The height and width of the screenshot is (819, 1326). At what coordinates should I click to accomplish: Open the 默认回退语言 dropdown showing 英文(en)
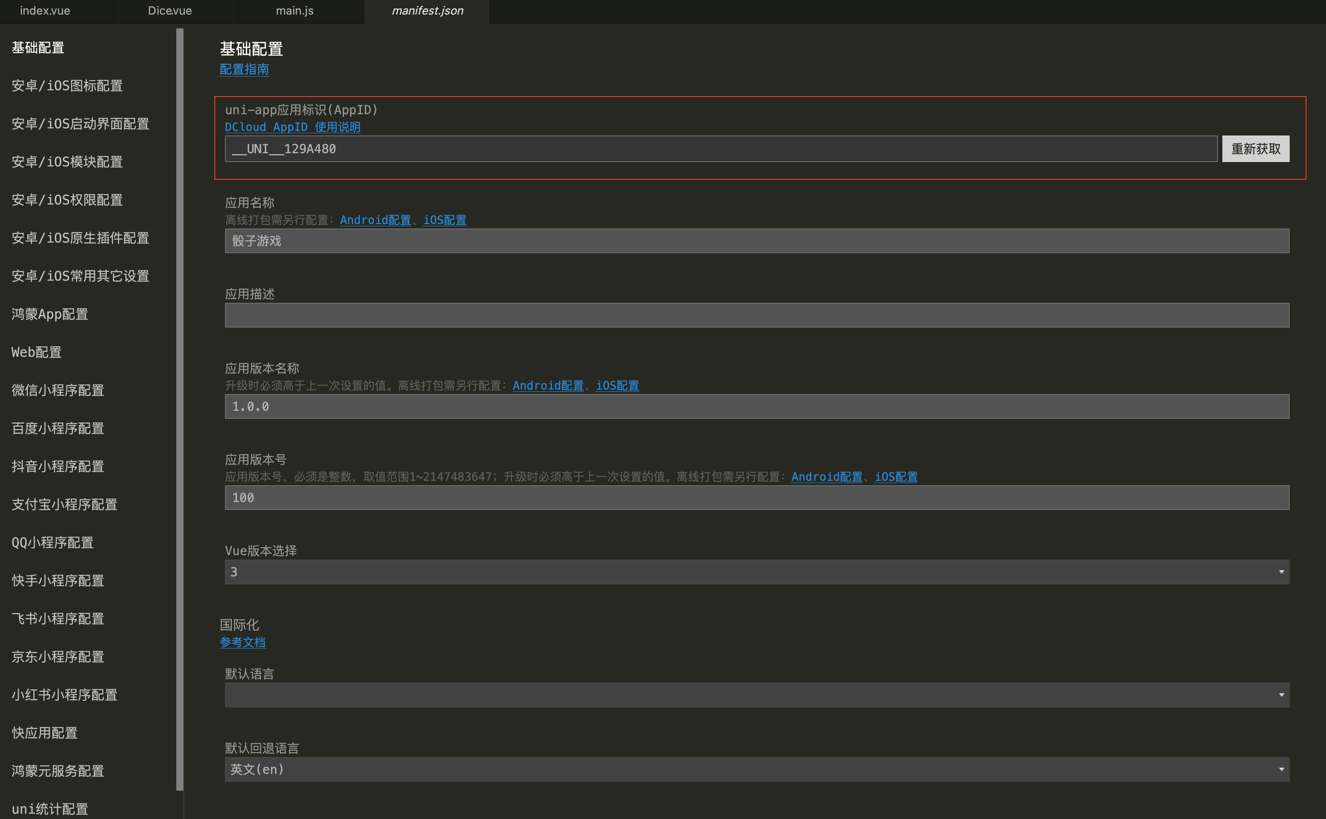tap(756, 769)
